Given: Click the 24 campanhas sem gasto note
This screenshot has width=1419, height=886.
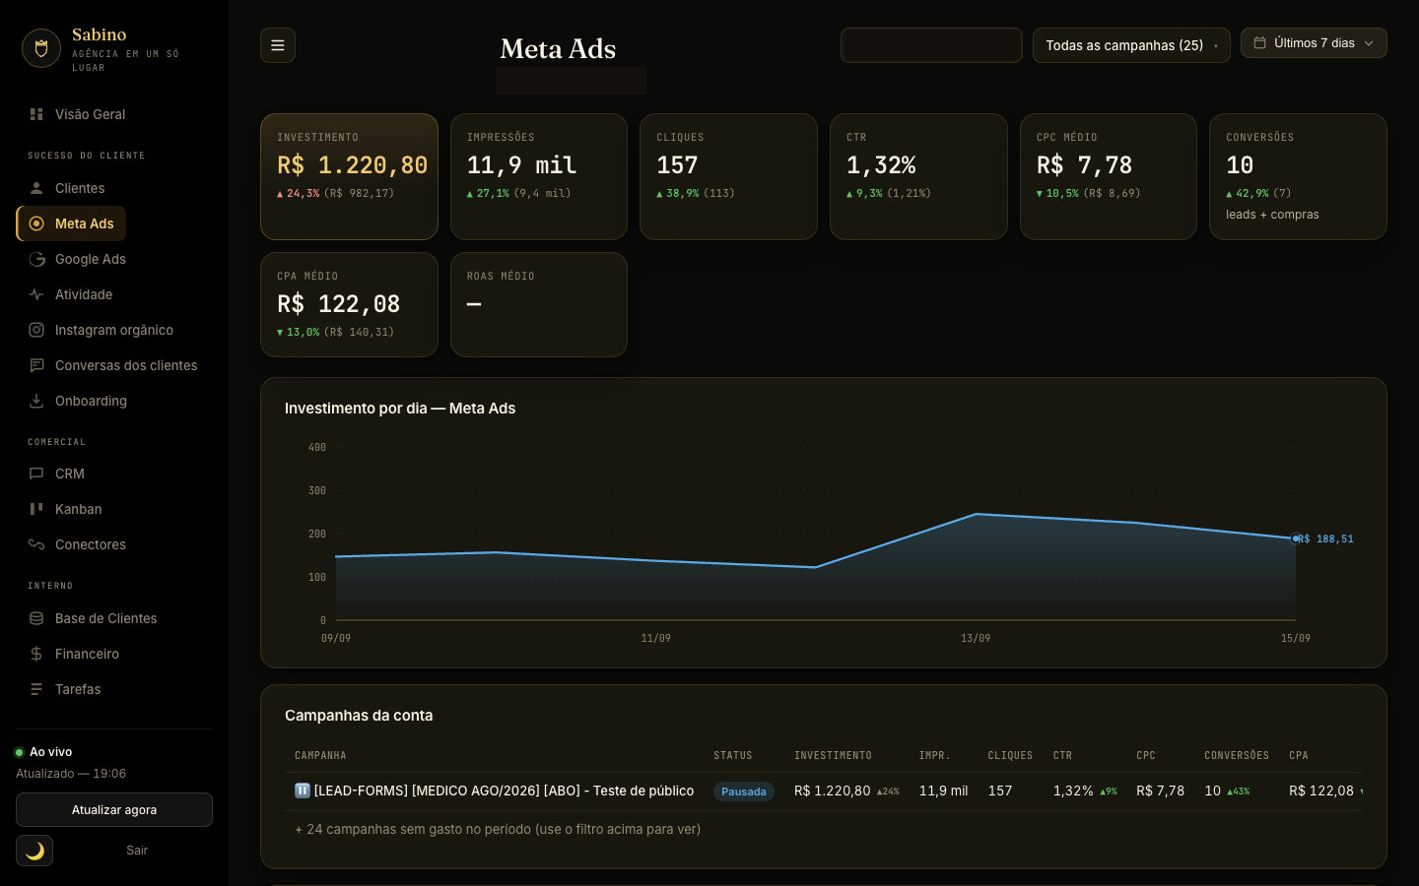Looking at the screenshot, I should [498, 829].
